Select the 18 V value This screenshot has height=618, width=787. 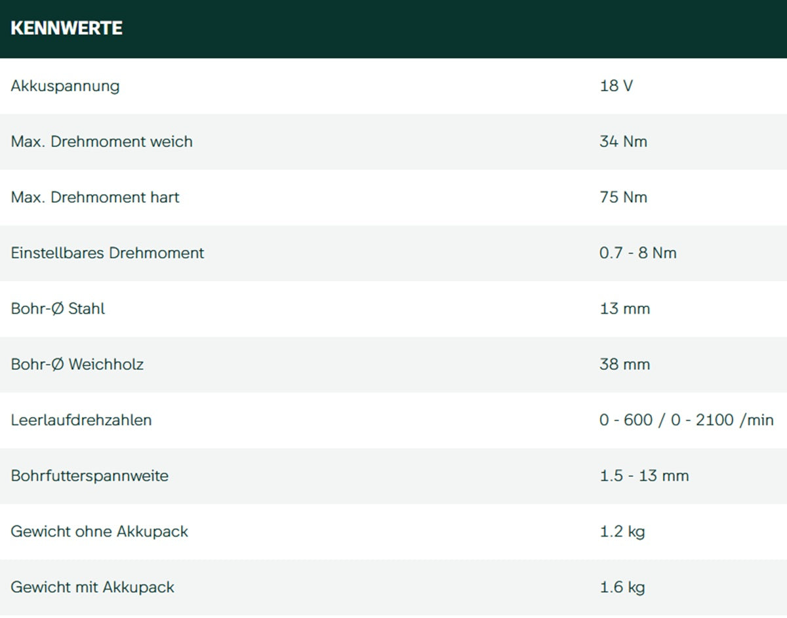tap(616, 86)
